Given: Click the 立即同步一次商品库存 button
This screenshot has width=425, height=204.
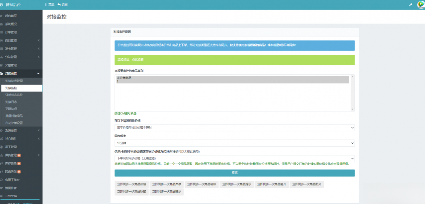Looking at the screenshot, I should pyautogui.click(x=166, y=184).
